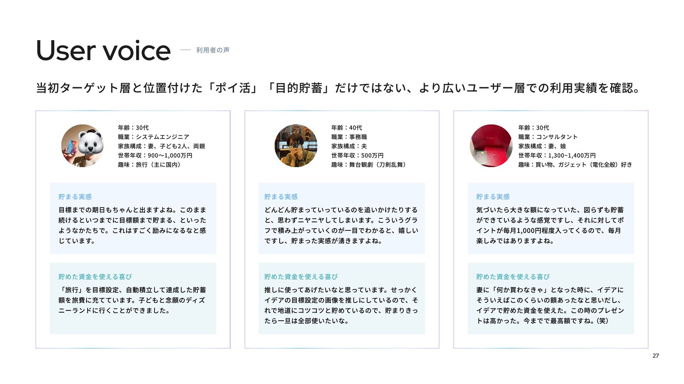Screen dimensions: 684x384
Task: Click third card's '貯めた資金を使える喜び' heading
Action: [x=513, y=277]
